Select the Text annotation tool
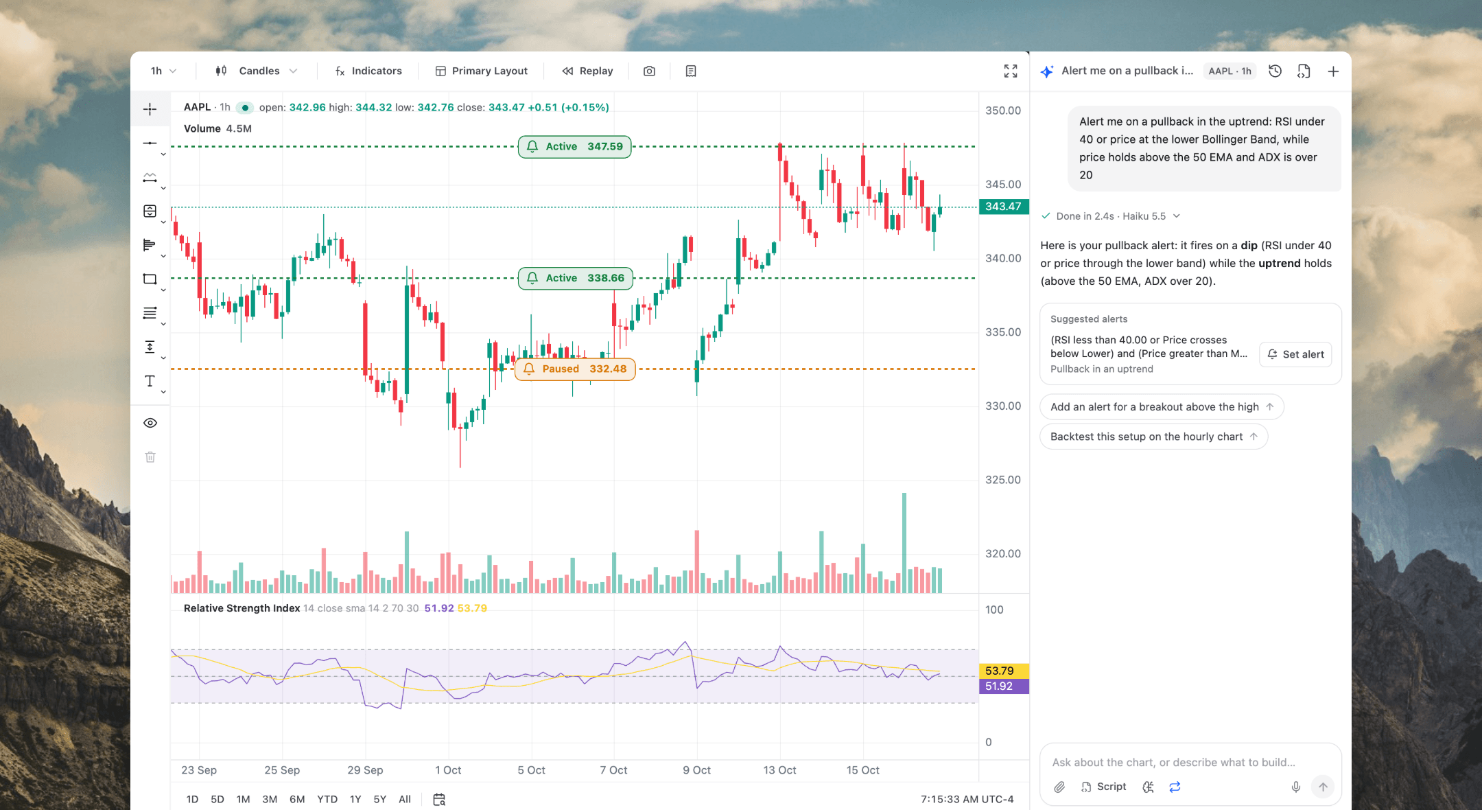Screen dimensions: 1482x810 click(x=150, y=381)
